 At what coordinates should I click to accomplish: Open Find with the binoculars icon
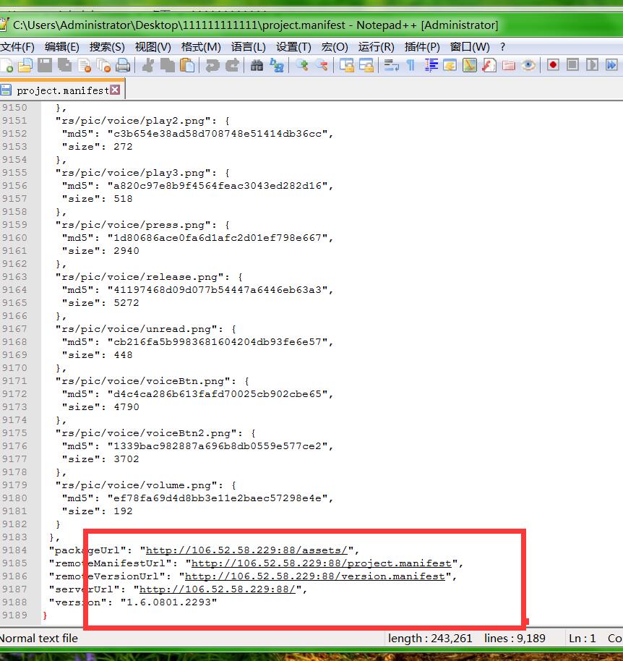click(x=257, y=65)
